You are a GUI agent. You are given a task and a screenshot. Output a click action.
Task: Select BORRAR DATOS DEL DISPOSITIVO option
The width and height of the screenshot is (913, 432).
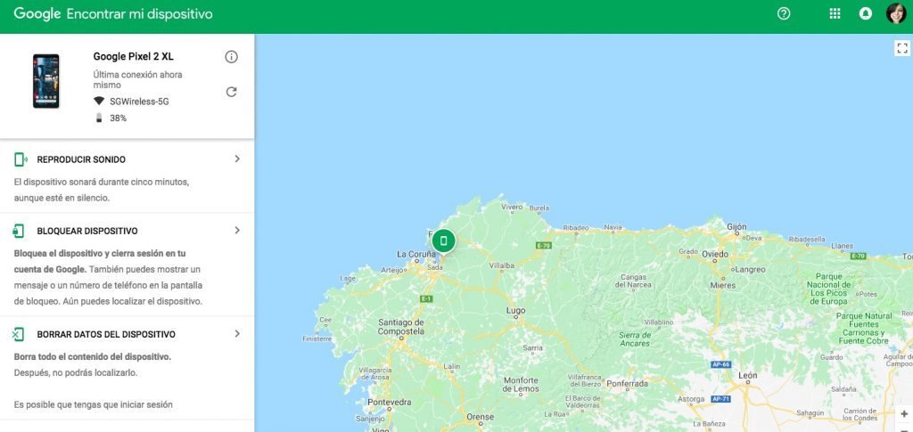pos(106,334)
